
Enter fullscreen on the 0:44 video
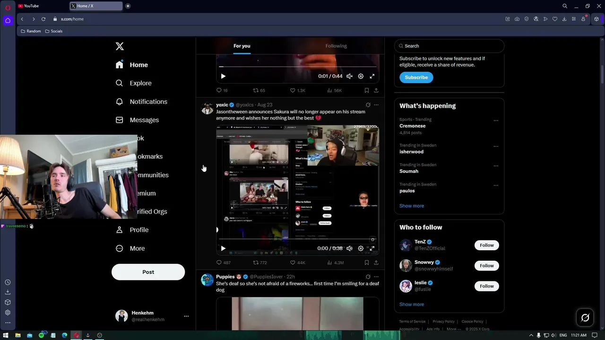point(372,76)
